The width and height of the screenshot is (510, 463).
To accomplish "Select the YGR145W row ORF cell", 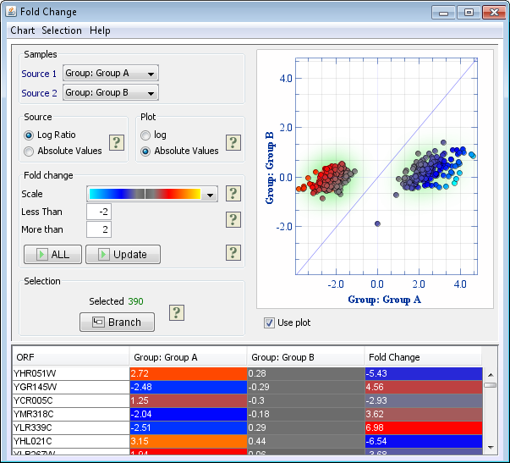I will click(x=71, y=387).
